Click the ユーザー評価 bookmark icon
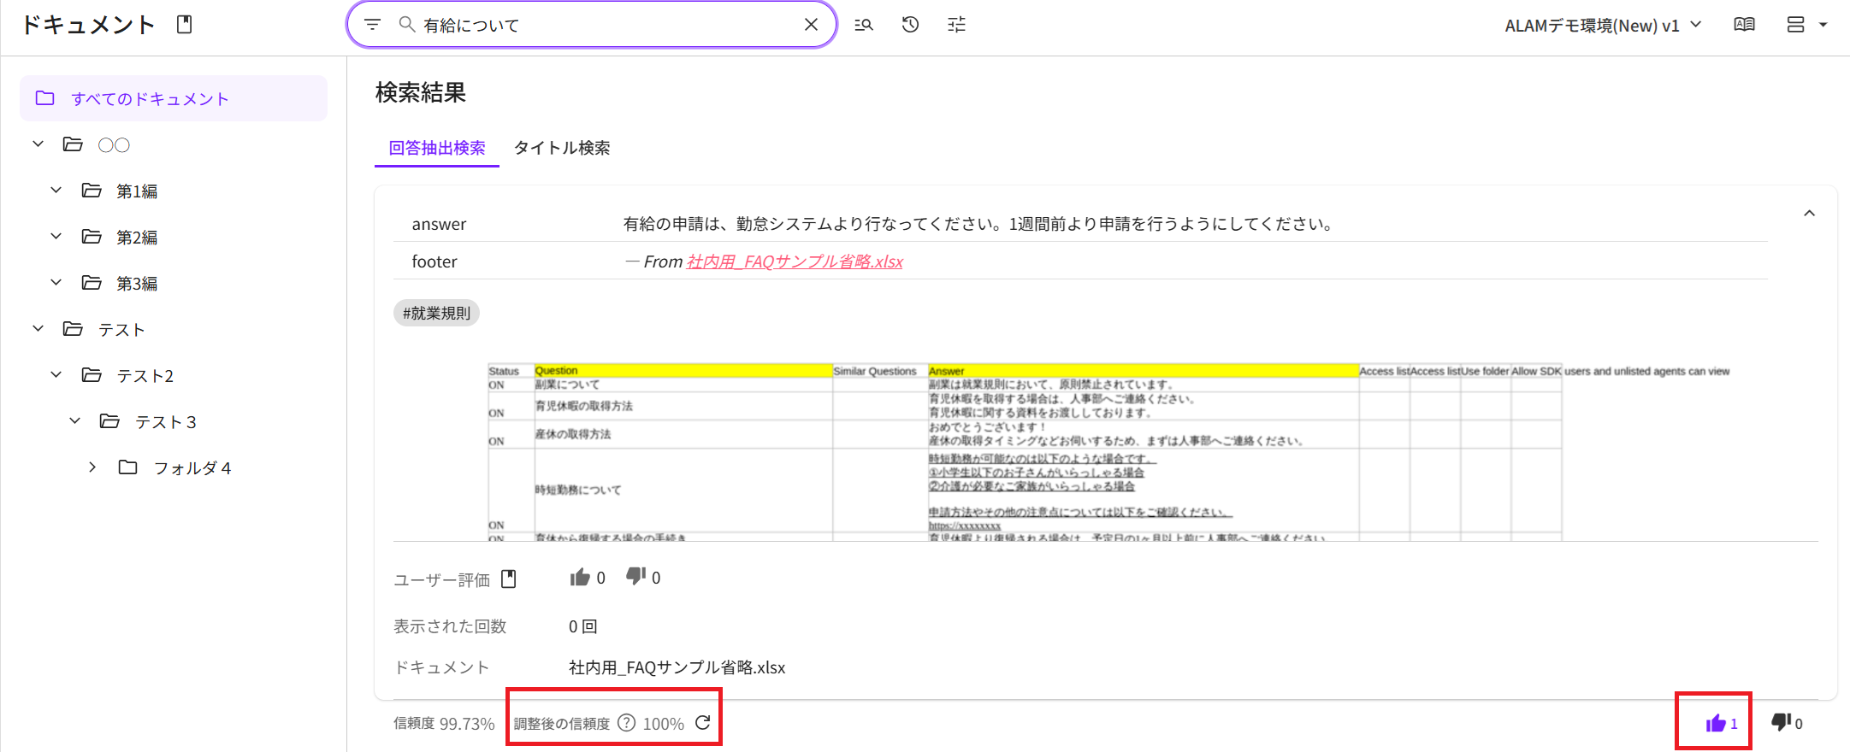1850x752 pixels. tap(509, 579)
